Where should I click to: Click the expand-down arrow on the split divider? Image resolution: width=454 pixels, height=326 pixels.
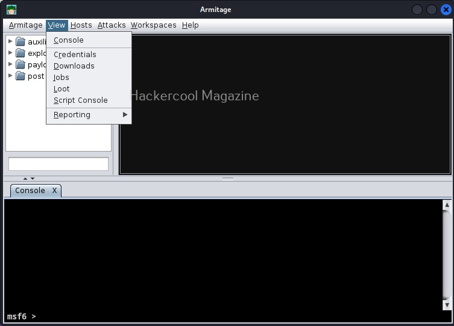click(x=33, y=179)
